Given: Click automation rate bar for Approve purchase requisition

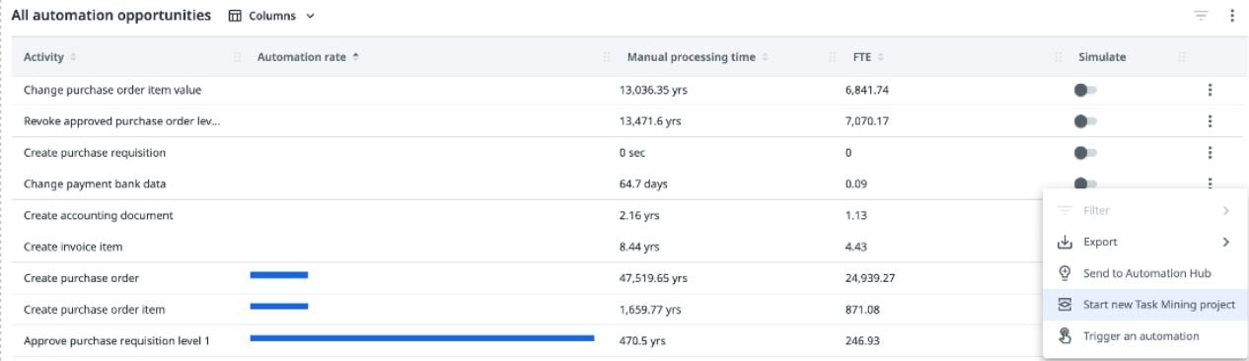Looking at the screenshot, I should coord(422,338).
